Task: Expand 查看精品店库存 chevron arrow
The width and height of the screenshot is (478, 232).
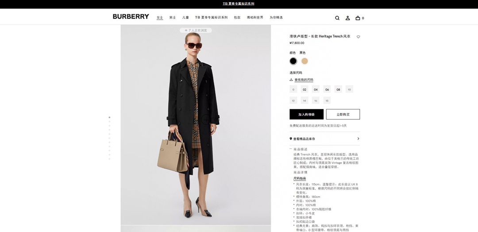Action: point(358,139)
